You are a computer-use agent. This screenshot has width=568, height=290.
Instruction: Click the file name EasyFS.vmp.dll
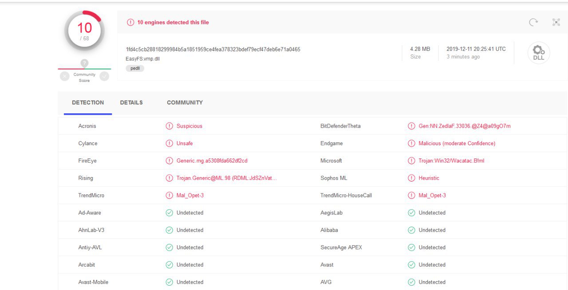tap(142, 59)
